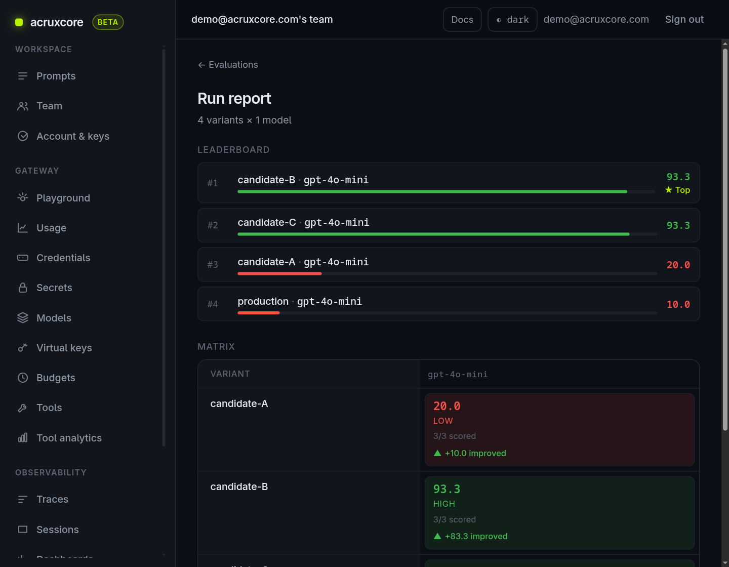Select the #3 candidate-A leaderboard row
729x567 pixels.
coord(449,265)
